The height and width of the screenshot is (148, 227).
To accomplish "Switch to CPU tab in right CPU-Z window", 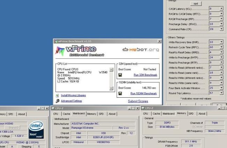I will [145, 114].
